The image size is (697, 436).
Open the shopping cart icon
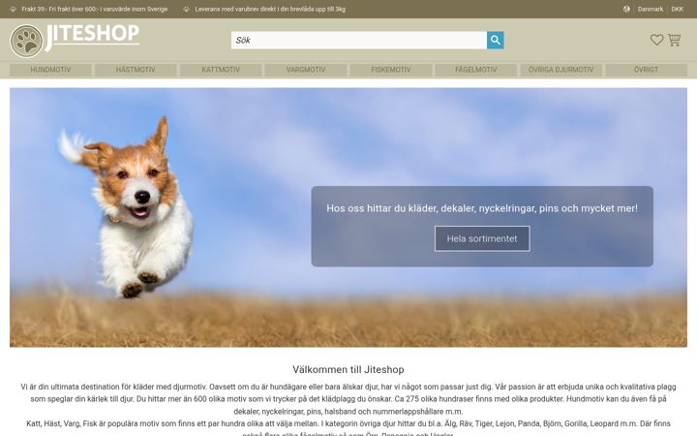[x=675, y=40]
